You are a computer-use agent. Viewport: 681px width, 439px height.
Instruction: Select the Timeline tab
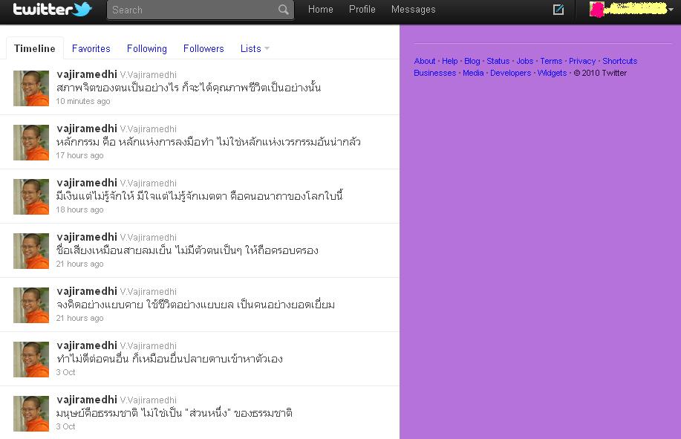pyautogui.click(x=35, y=48)
